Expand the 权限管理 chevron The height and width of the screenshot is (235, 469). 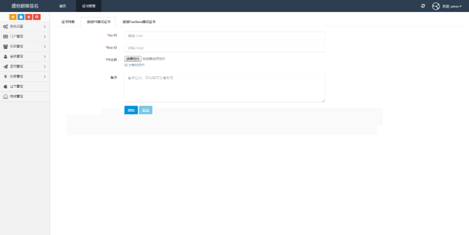(45, 47)
